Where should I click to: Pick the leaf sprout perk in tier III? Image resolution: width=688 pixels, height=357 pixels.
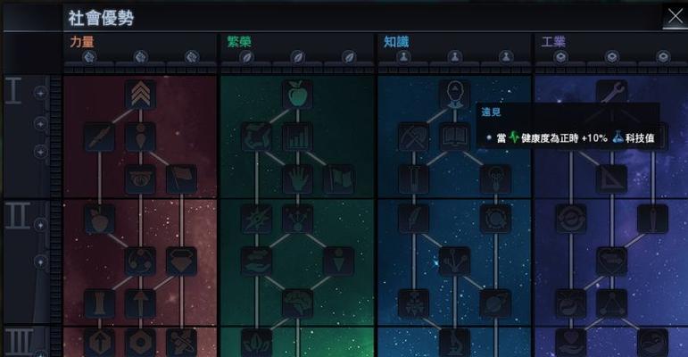tap(257, 343)
